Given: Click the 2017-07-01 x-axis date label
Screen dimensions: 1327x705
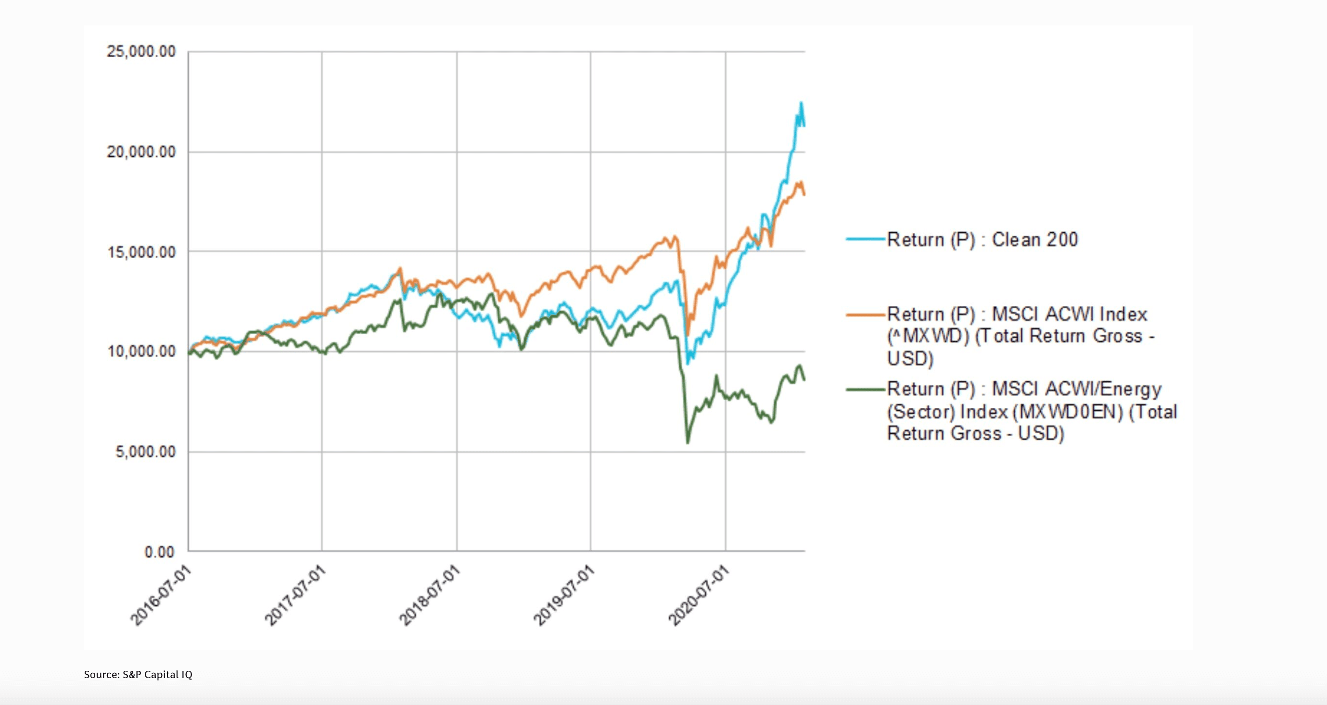Looking at the screenshot, I should (x=295, y=595).
